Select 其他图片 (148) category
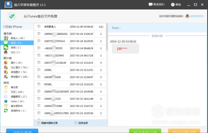The image size is (208, 133). [x=20, y=77]
